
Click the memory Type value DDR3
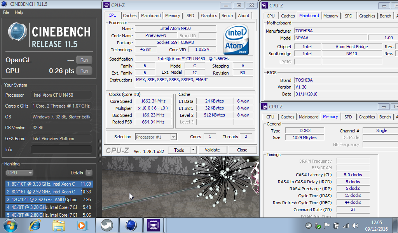[305, 130]
